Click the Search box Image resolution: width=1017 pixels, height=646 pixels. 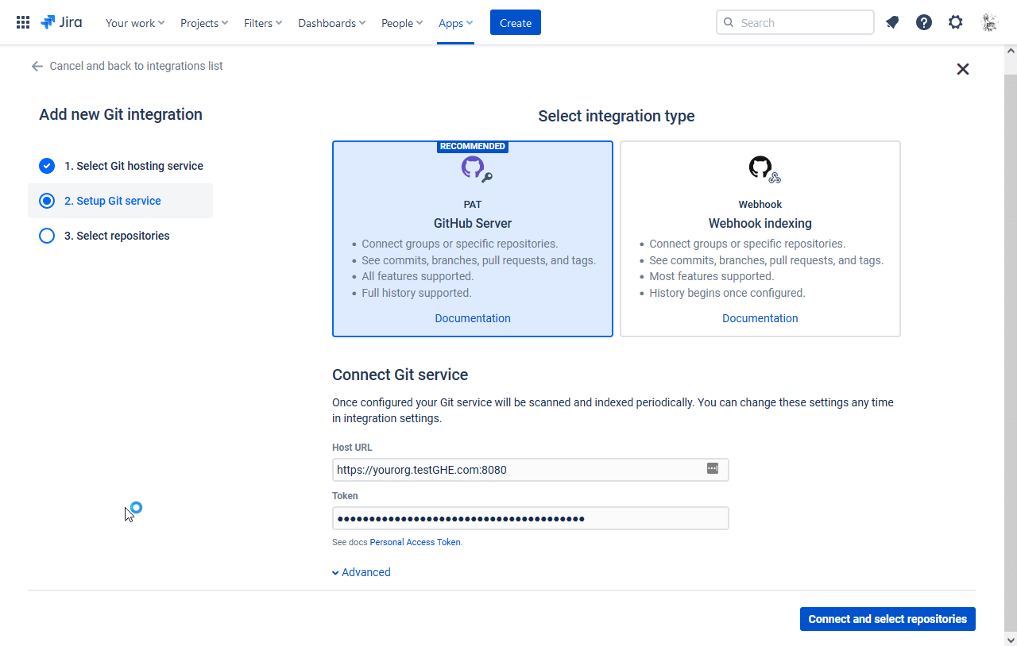(795, 22)
